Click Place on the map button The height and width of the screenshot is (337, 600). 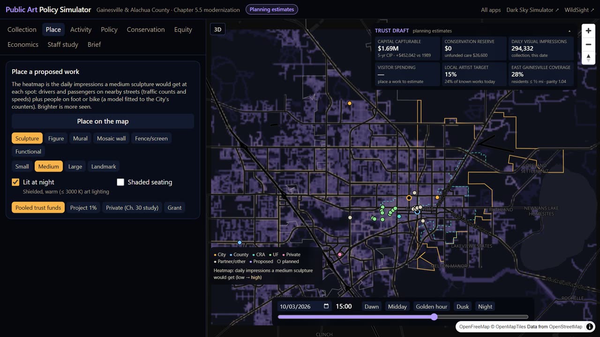(x=103, y=121)
